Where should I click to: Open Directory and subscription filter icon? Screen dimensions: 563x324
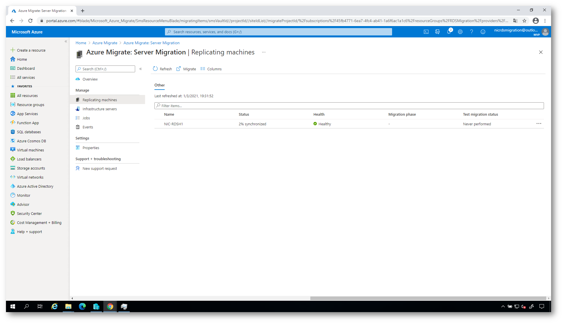[x=437, y=32]
